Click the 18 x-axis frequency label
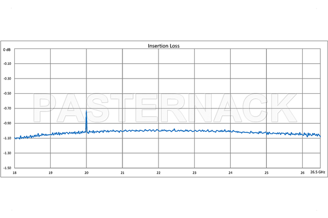 click(14, 173)
